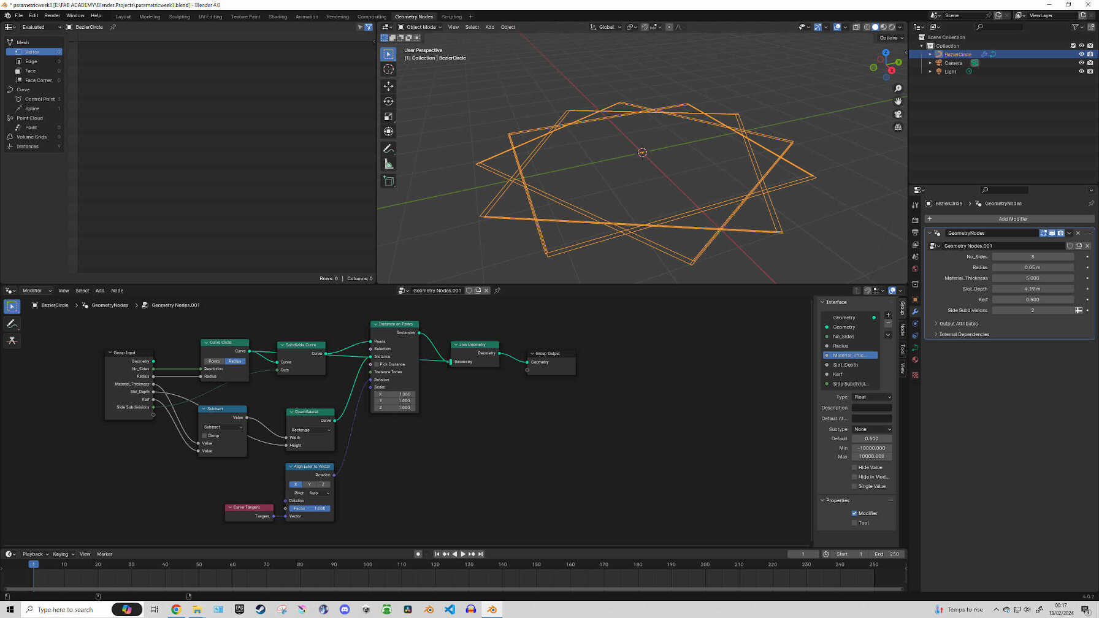Image resolution: width=1099 pixels, height=618 pixels.
Task: Adjust the Material_Thickness value slider
Action: (1033, 278)
